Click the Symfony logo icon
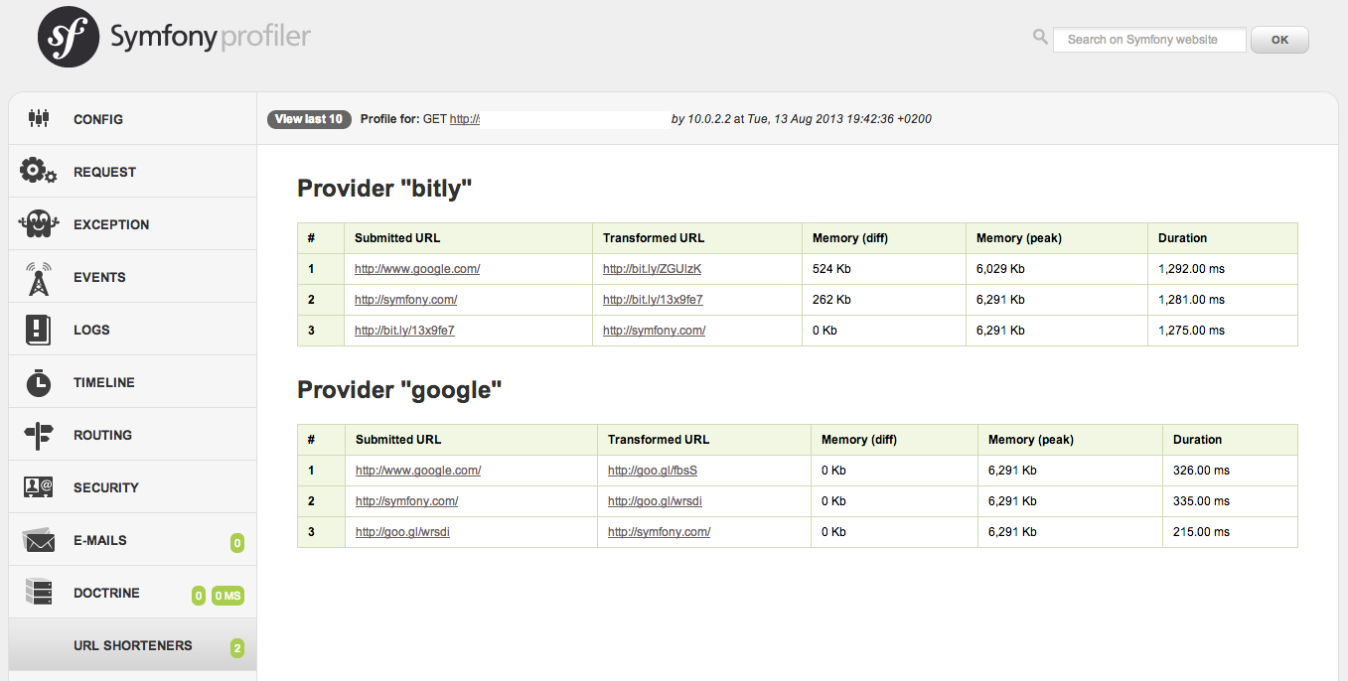 [x=69, y=37]
